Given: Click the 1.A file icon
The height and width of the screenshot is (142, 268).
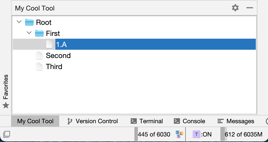Looking at the screenshot, I should pyautogui.click(x=49, y=44).
